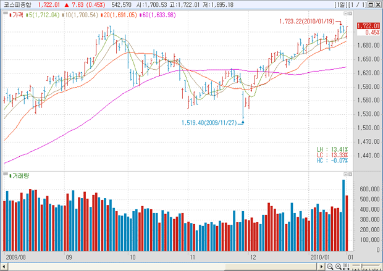Click the 고:1,722.01 high price in header

[x=185, y=5]
